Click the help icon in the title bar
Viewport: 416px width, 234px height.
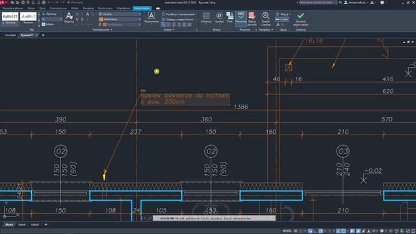point(382,3)
